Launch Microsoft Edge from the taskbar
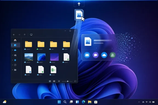158x105 pixels. click(x=83, y=102)
